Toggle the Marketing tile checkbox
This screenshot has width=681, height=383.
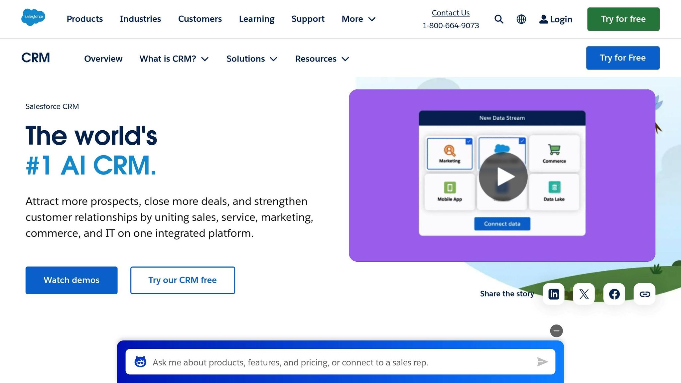click(469, 141)
